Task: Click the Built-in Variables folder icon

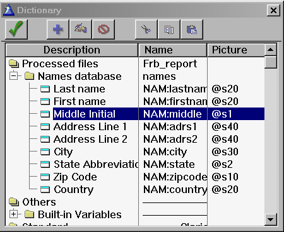Action: [29, 214]
